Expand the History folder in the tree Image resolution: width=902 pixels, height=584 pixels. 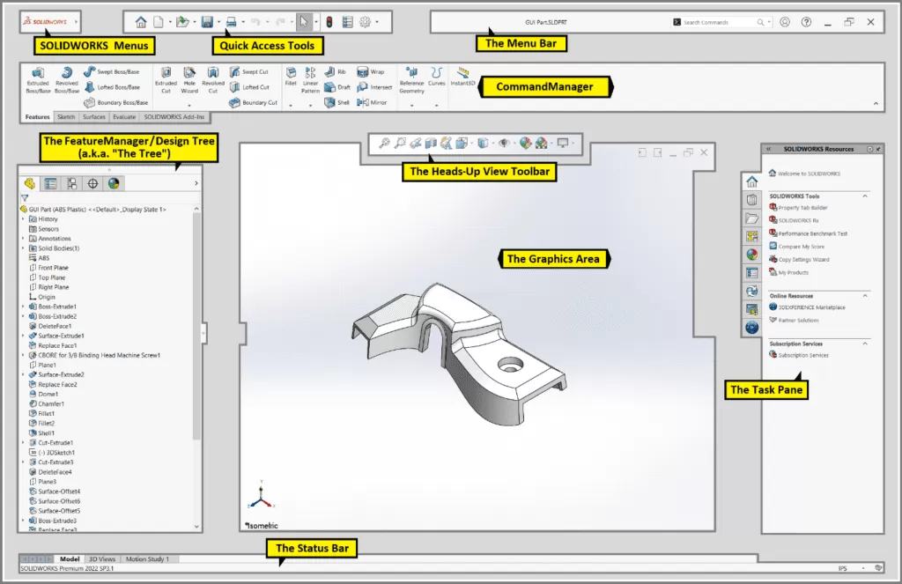click(x=24, y=219)
